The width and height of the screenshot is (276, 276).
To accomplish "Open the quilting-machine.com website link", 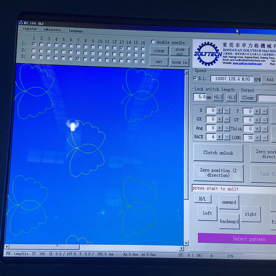I will (247, 63).
